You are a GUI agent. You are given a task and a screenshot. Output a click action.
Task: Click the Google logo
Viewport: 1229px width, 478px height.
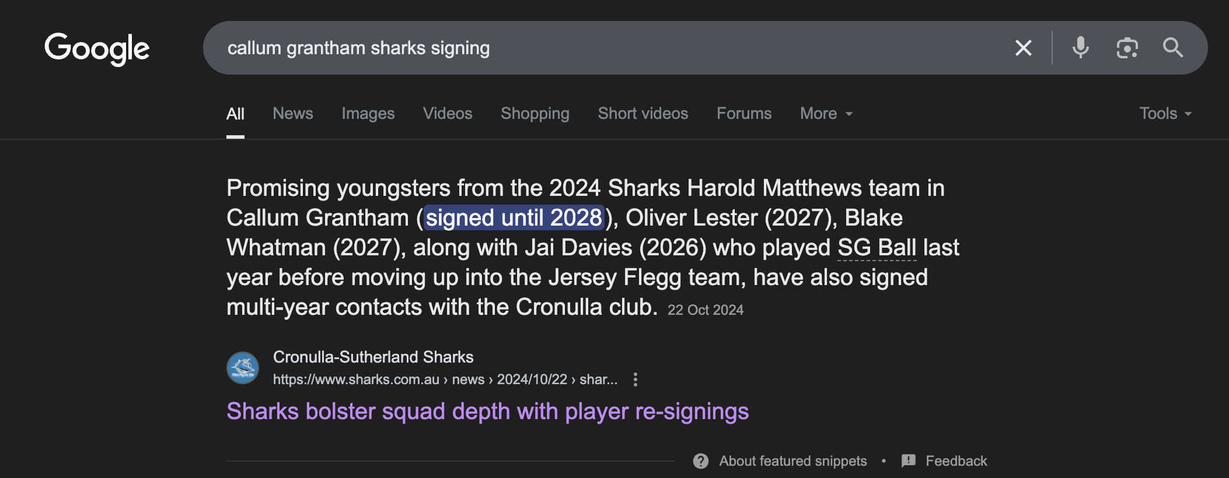pos(97,48)
